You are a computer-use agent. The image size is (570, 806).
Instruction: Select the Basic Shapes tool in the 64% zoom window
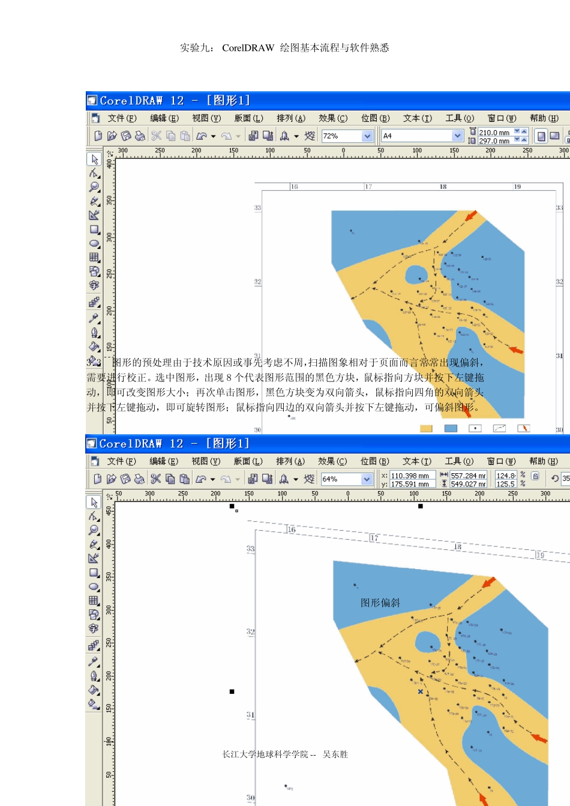[94, 615]
